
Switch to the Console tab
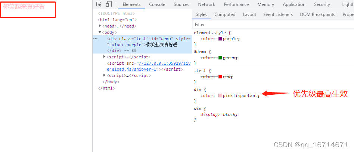point(157,4)
